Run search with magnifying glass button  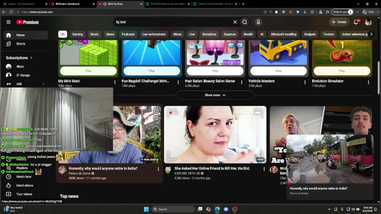pyautogui.click(x=245, y=22)
